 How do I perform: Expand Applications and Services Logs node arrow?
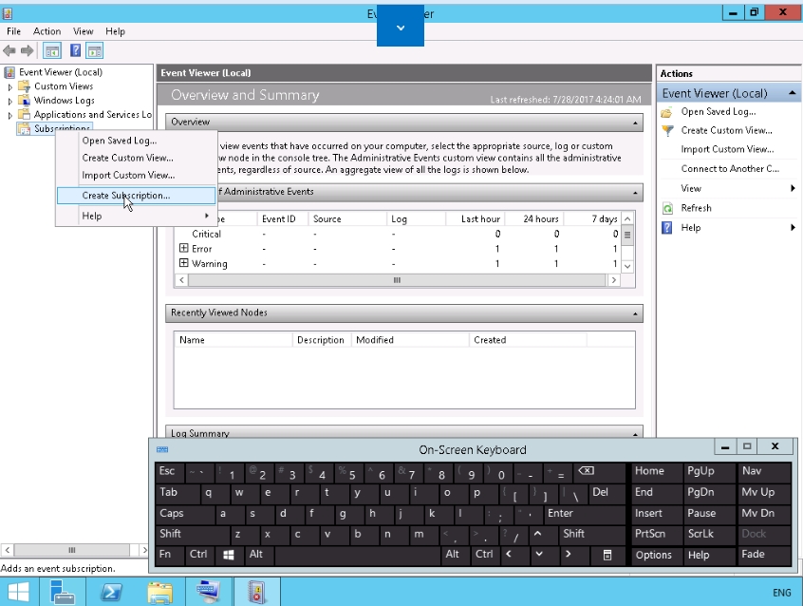tap(9, 115)
